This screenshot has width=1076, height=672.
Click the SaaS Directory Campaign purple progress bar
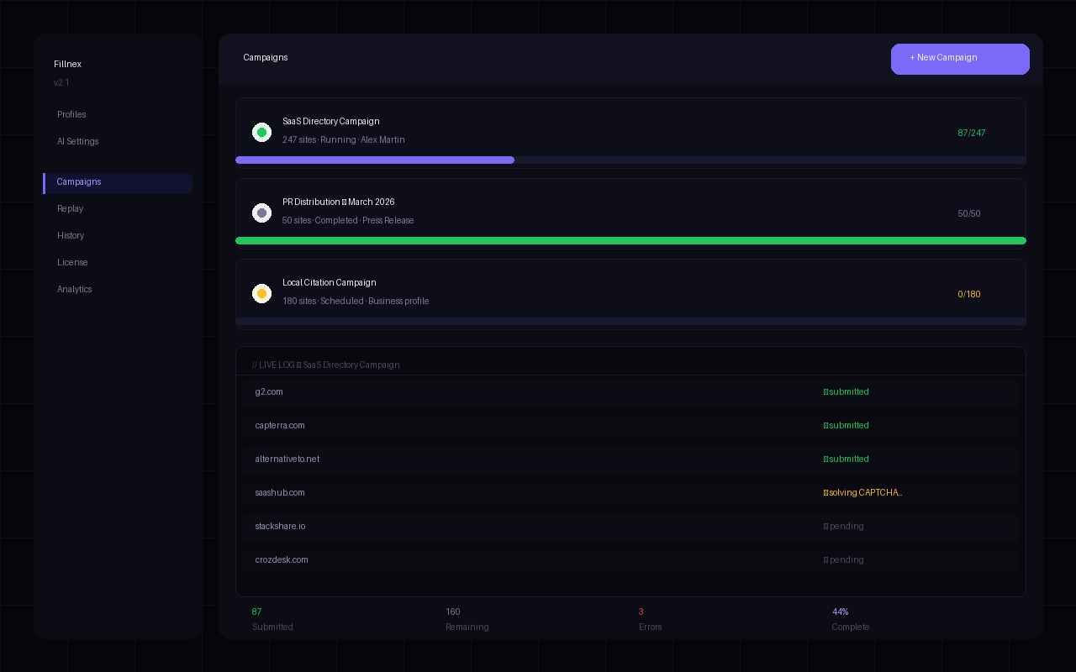click(x=375, y=160)
